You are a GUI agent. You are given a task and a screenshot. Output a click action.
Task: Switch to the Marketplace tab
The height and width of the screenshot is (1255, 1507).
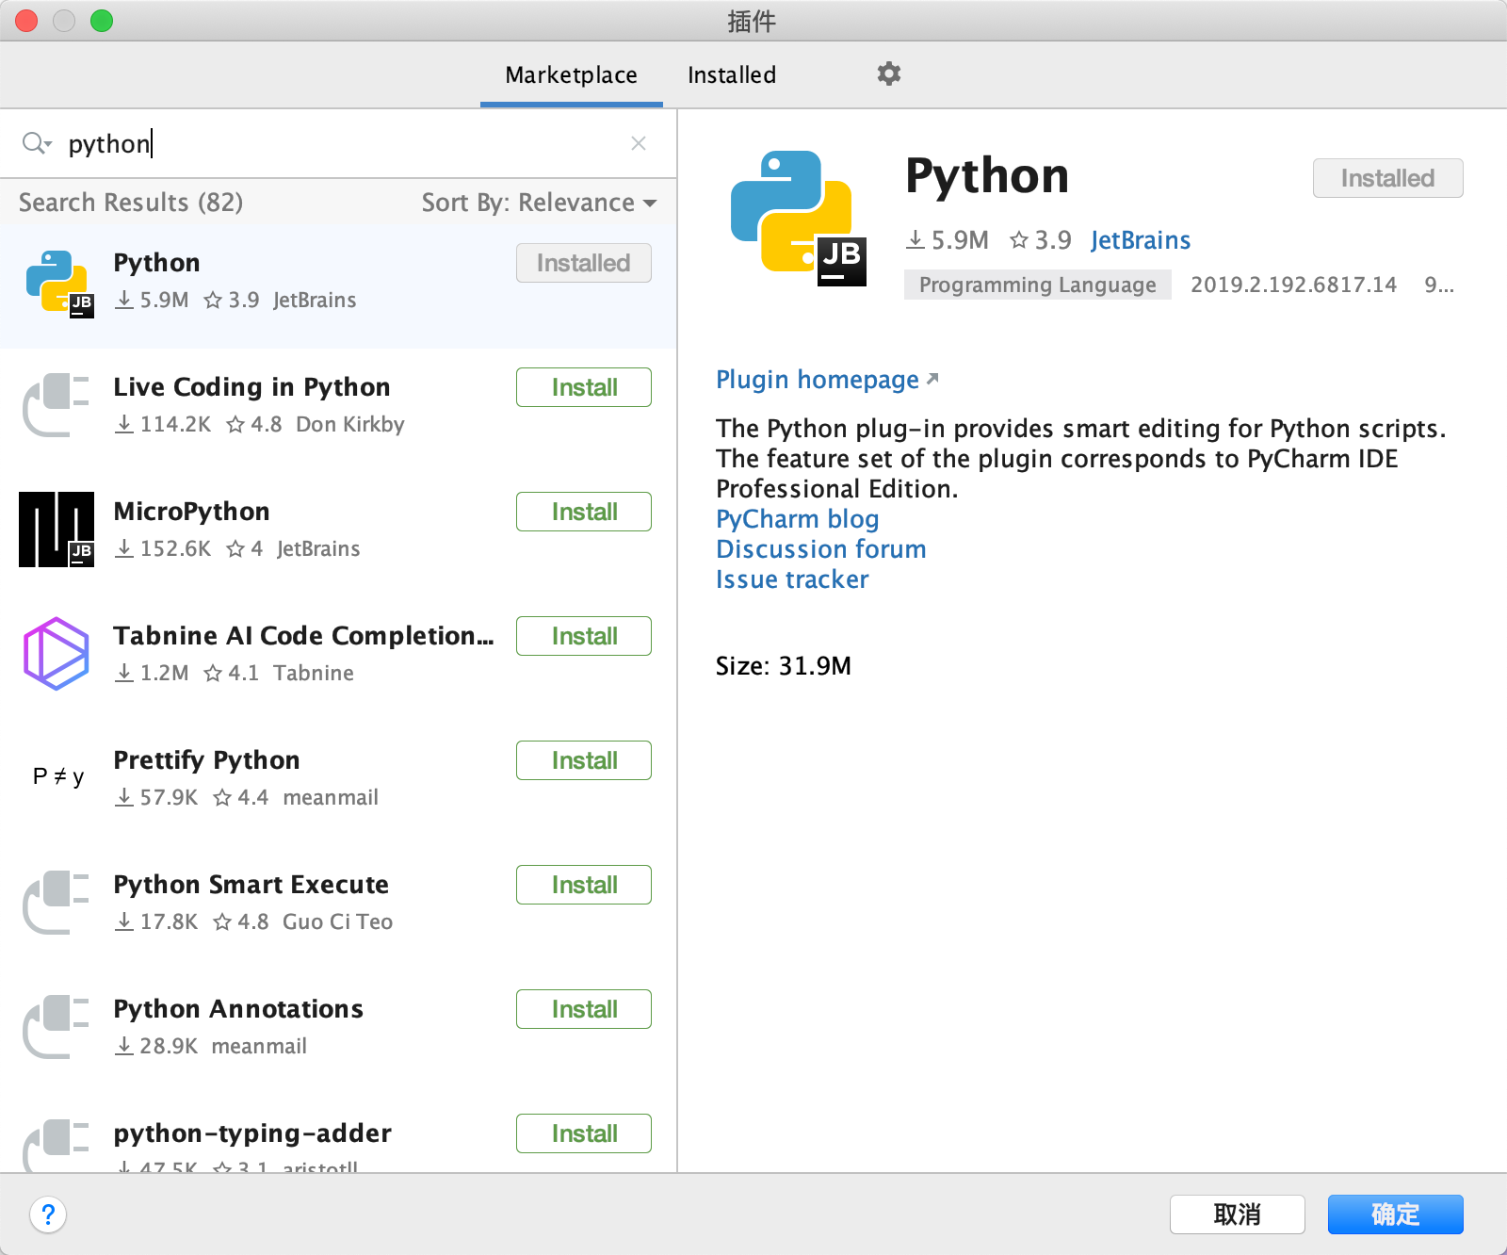pyautogui.click(x=571, y=74)
